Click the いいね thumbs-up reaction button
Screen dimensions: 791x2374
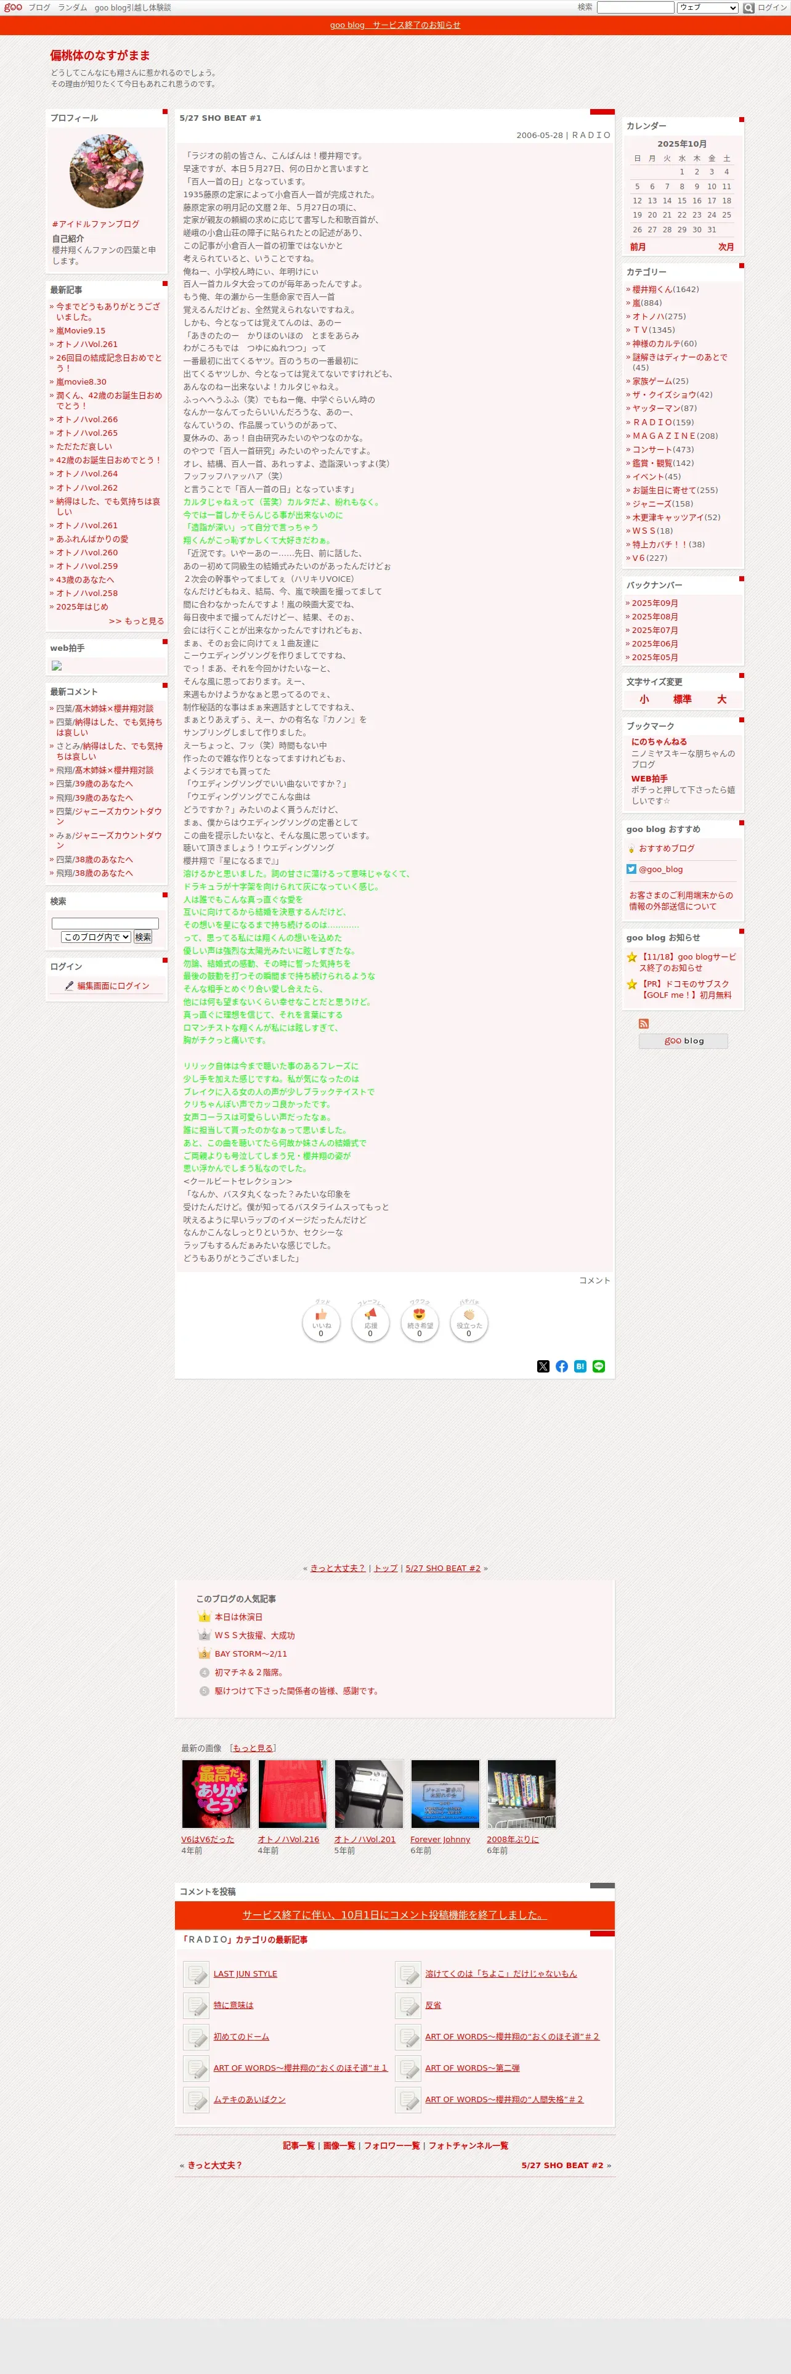tap(322, 1323)
